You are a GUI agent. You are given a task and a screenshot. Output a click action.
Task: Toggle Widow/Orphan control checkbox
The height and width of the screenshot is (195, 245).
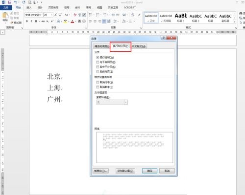pyautogui.click(x=98, y=57)
